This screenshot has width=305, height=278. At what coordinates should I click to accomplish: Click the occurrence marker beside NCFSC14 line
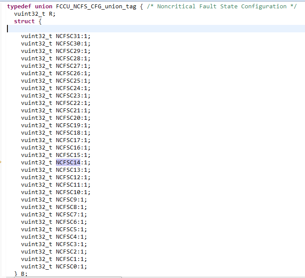[0, 162]
